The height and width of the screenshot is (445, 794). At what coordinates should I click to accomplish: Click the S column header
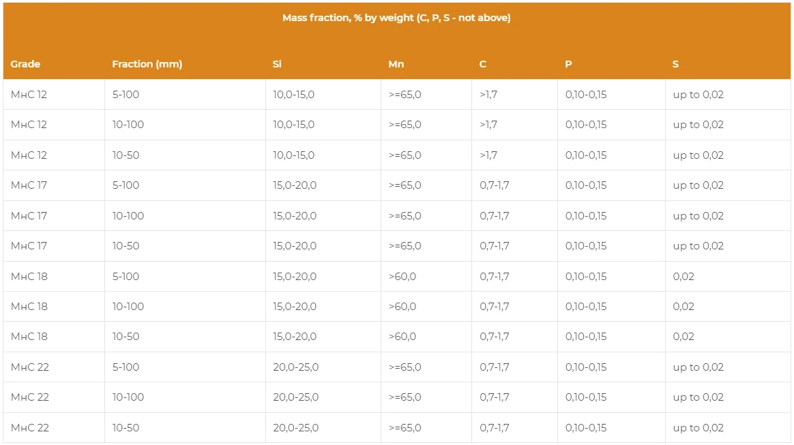point(675,64)
